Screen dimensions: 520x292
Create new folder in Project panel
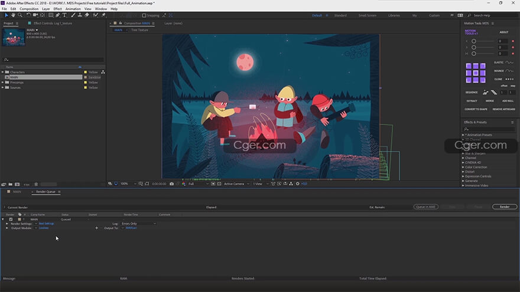[x=10, y=185]
